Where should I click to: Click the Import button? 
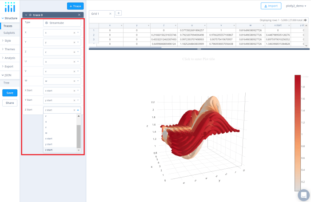(x=271, y=6)
